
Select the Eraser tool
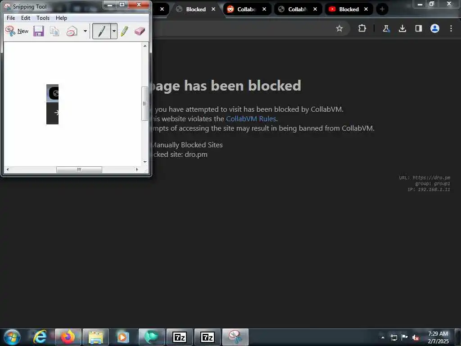click(x=140, y=31)
